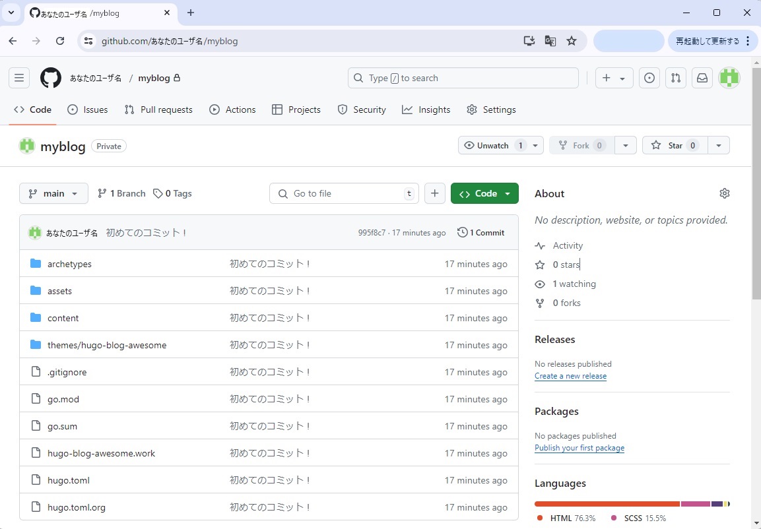Image resolution: width=761 pixels, height=529 pixels.
Task: Click the 0 forks link
Action: tap(558, 303)
